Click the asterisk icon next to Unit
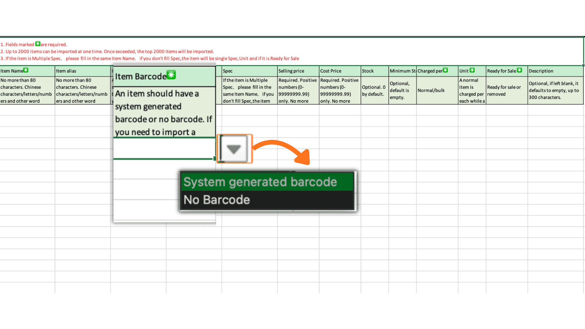Image resolution: width=585 pixels, height=329 pixels. pos(472,70)
